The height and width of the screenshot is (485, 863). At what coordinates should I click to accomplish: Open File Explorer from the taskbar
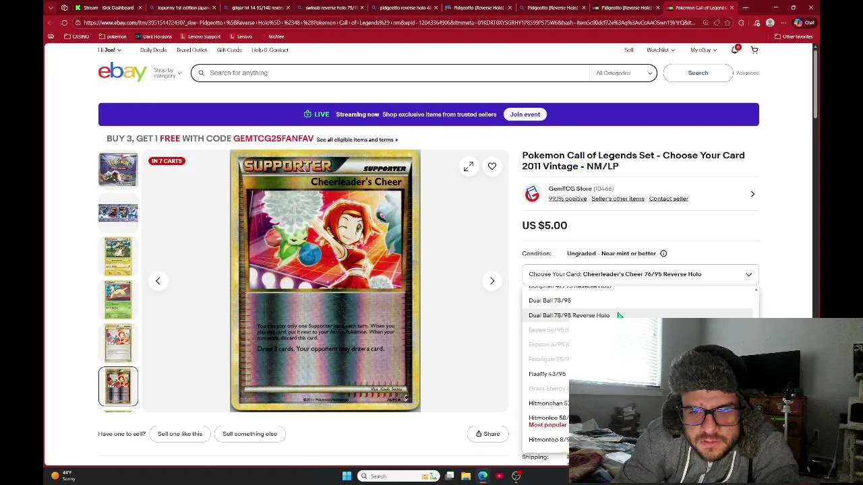[x=466, y=476]
